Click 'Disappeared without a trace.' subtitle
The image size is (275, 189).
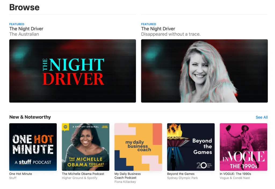(x=171, y=34)
